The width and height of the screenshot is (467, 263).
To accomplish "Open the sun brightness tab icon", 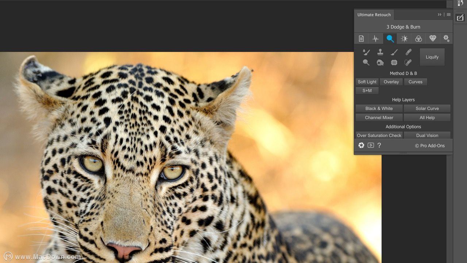I will pyautogui.click(x=404, y=38).
